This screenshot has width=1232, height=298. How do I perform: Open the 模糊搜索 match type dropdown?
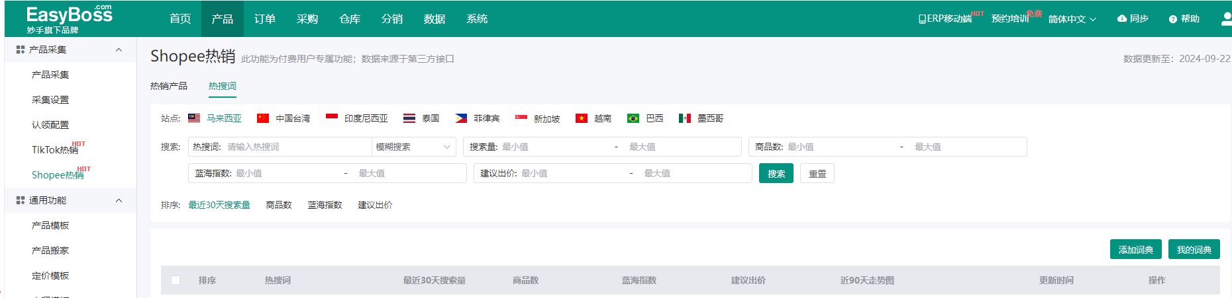(413, 147)
